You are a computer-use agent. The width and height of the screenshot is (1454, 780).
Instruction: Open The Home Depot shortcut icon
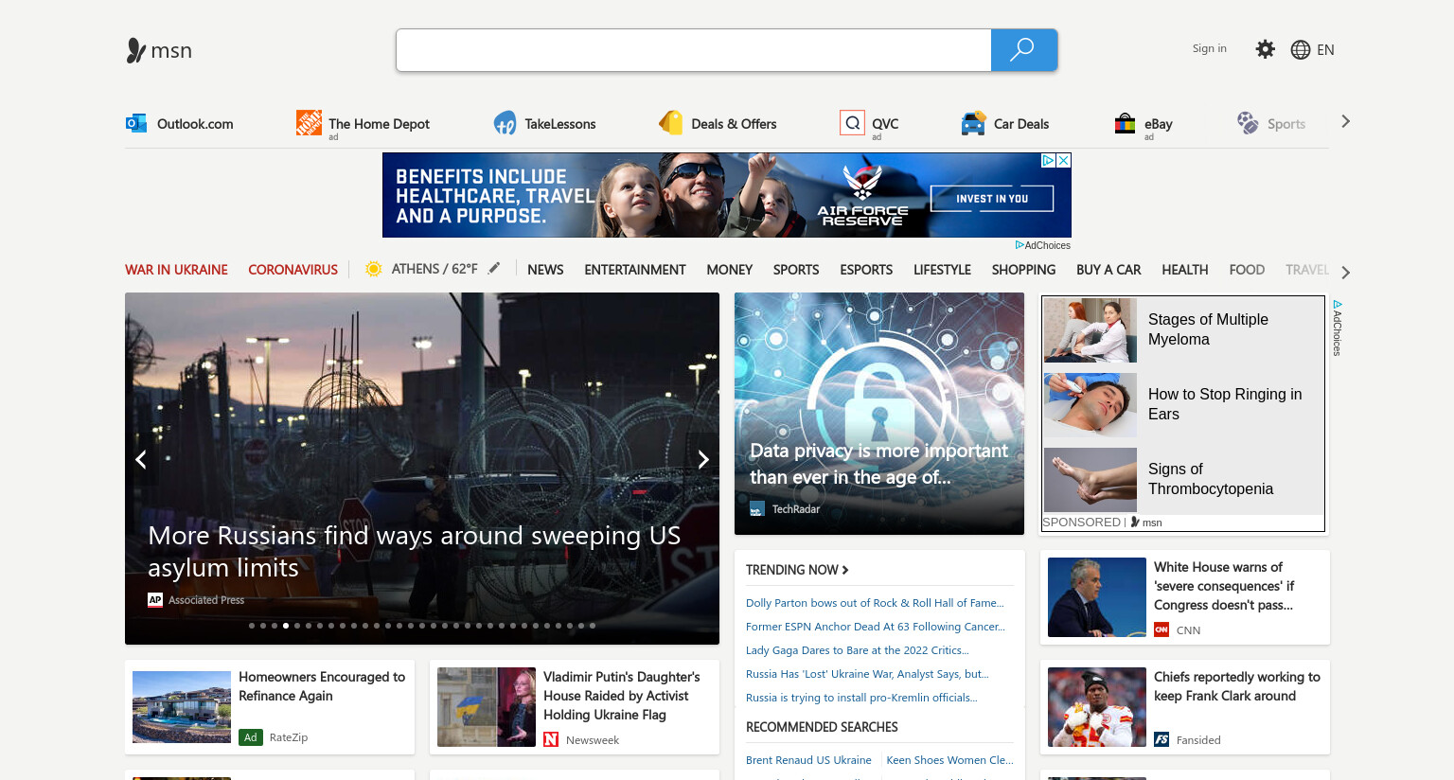[309, 122]
